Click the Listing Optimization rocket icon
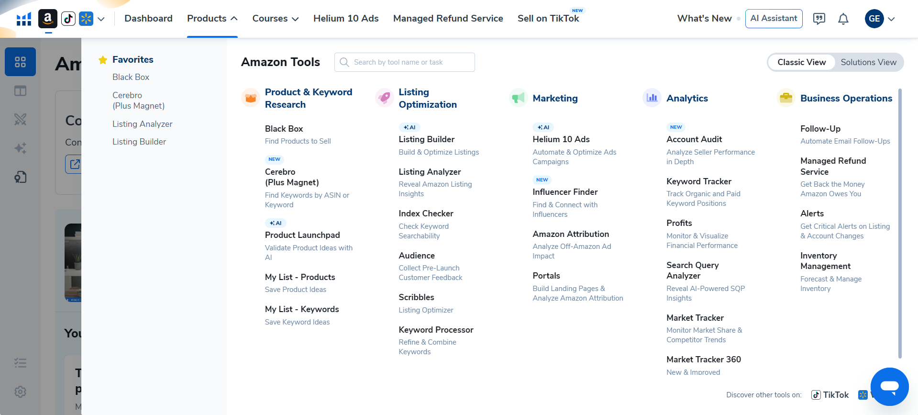Viewport: 918px width, 415px height. [x=384, y=98]
